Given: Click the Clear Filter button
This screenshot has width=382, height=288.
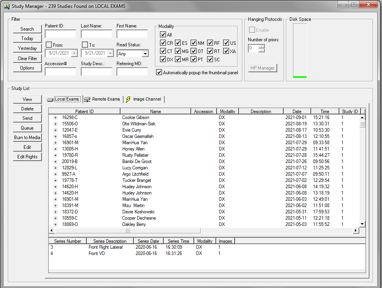Looking at the screenshot, I should [x=27, y=59].
